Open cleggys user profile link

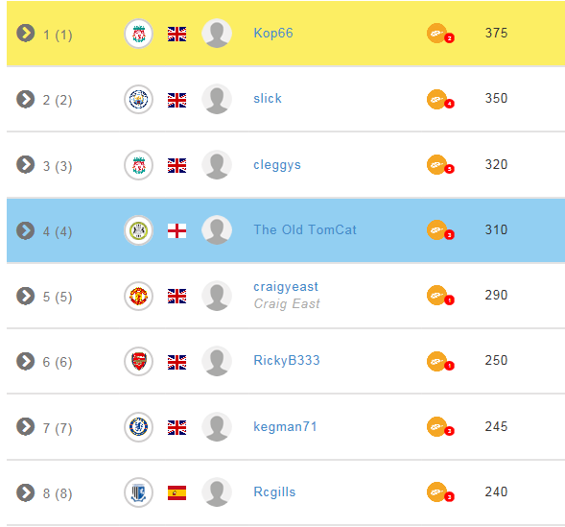coord(277,165)
